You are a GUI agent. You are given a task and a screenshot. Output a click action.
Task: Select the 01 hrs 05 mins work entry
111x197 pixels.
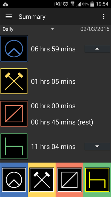click(x=53, y=82)
